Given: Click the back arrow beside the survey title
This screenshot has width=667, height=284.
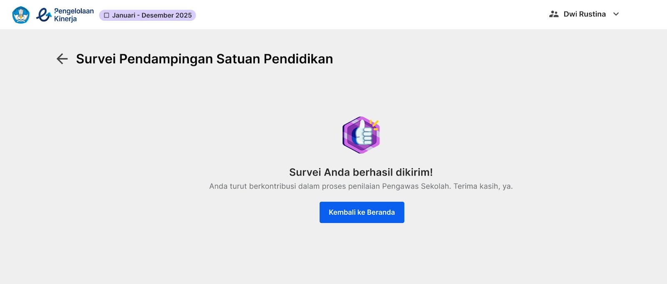Looking at the screenshot, I should pos(62,59).
